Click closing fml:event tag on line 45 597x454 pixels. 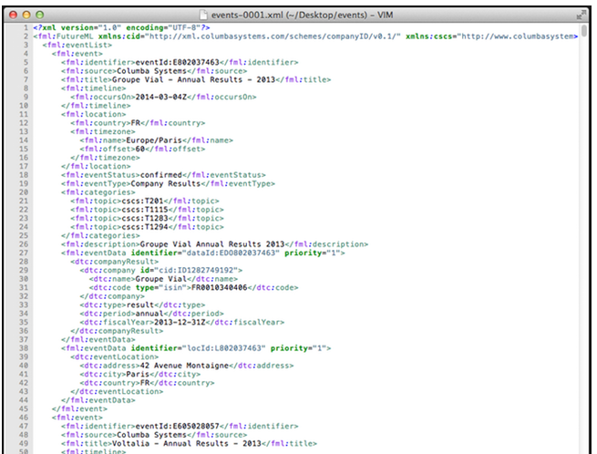[79, 408]
